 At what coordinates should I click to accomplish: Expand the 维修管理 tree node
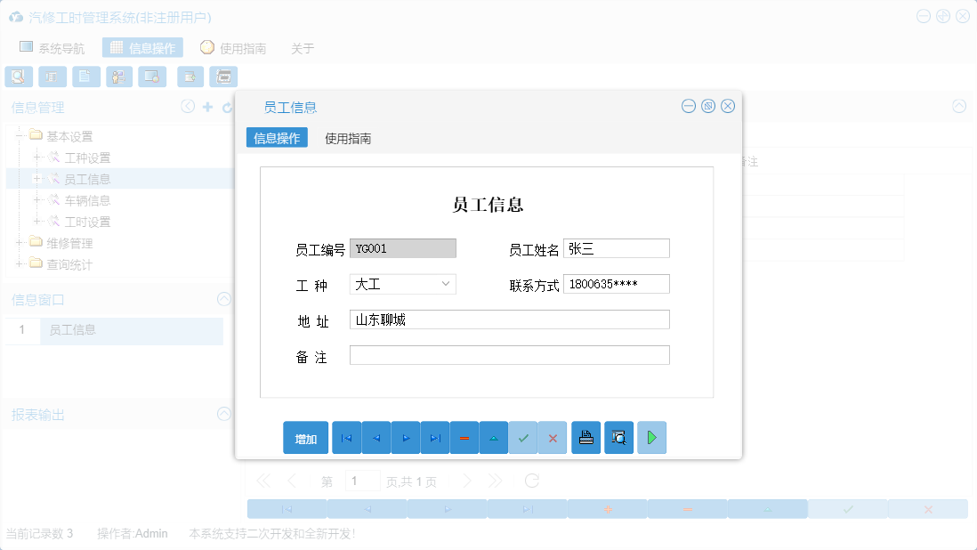20,242
